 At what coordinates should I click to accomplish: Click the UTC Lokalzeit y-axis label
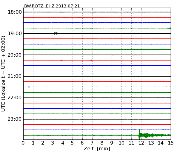(x=3, y=74)
